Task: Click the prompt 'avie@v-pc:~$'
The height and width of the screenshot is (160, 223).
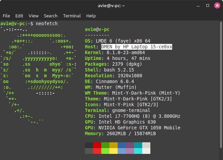Action: pos(17,23)
